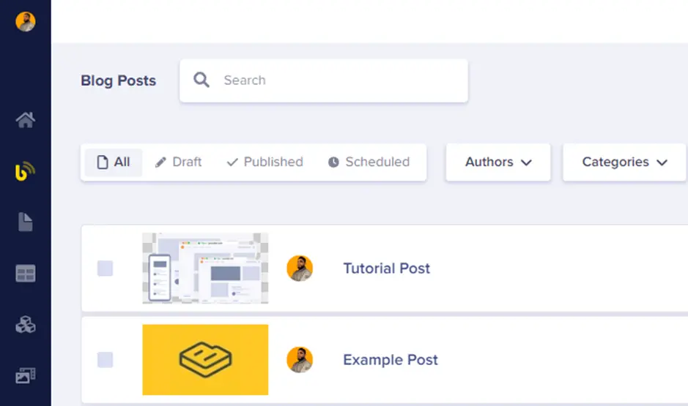Select the Tutorial Post checkbox
Screen dimensions: 688x406
(106, 268)
